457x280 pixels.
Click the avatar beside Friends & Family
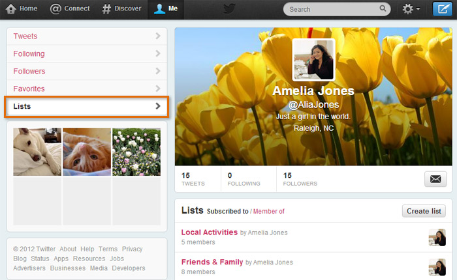point(437,267)
